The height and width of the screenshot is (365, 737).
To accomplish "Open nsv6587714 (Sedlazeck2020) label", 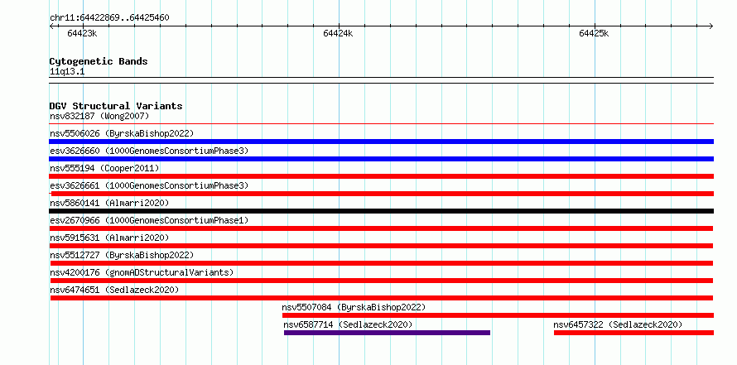I will click(348, 324).
